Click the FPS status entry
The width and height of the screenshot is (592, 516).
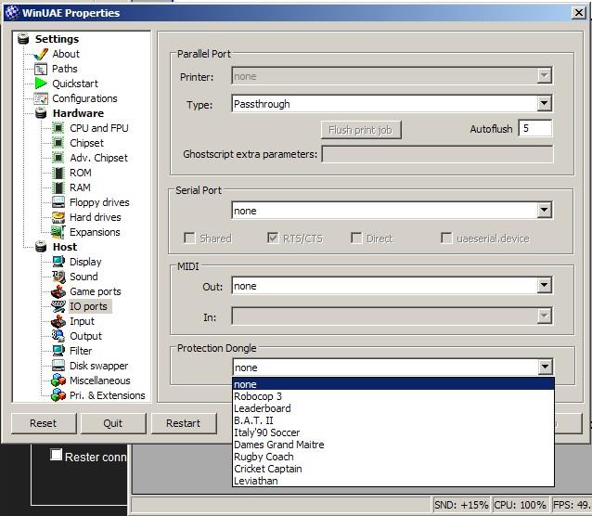pyautogui.click(x=572, y=505)
